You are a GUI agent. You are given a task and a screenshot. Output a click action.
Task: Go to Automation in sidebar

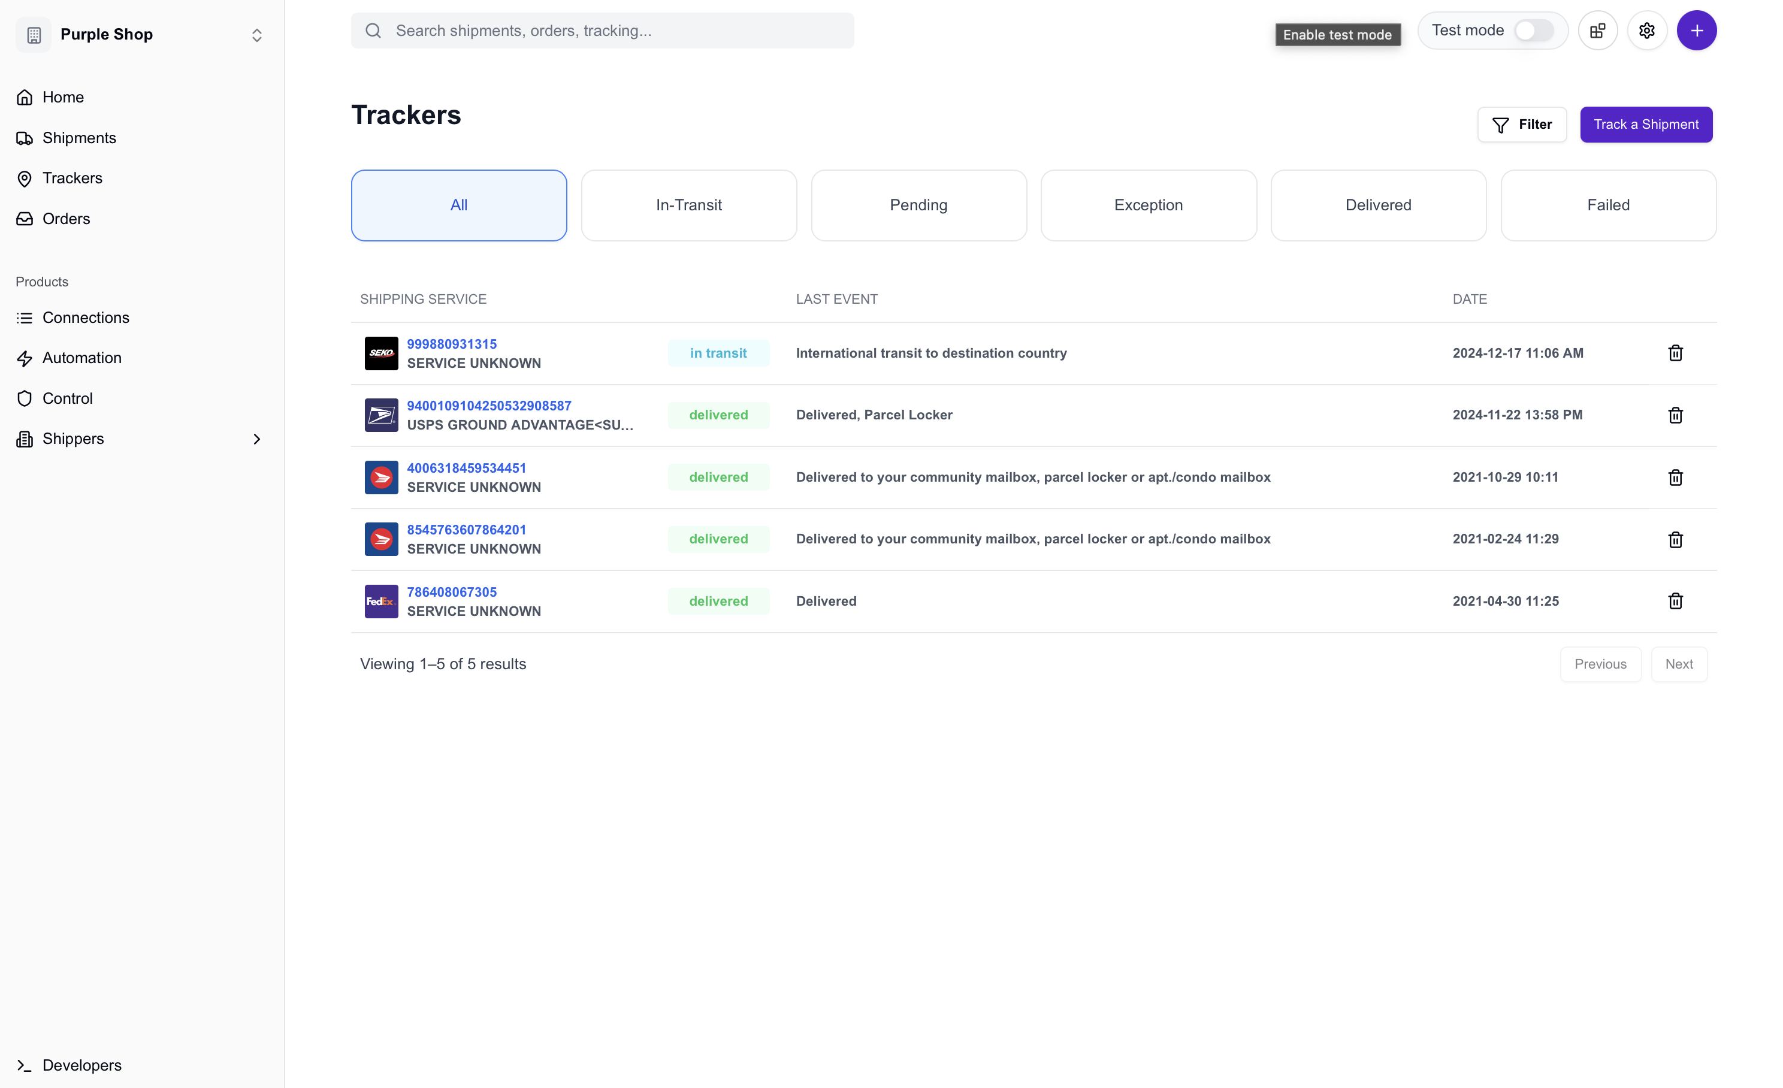(x=81, y=358)
